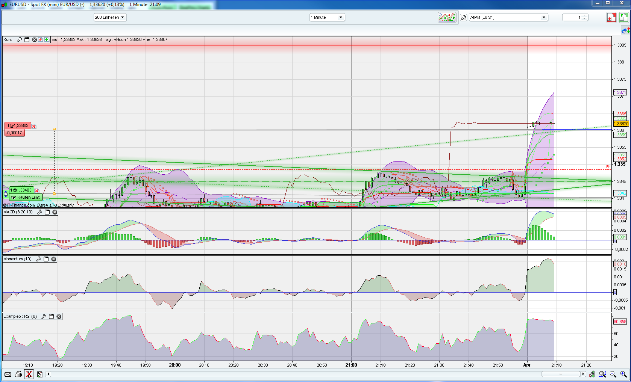This screenshot has height=382, width=631.
Task: Cancel the 1@1,33403 buy limit order
Action: (37, 191)
